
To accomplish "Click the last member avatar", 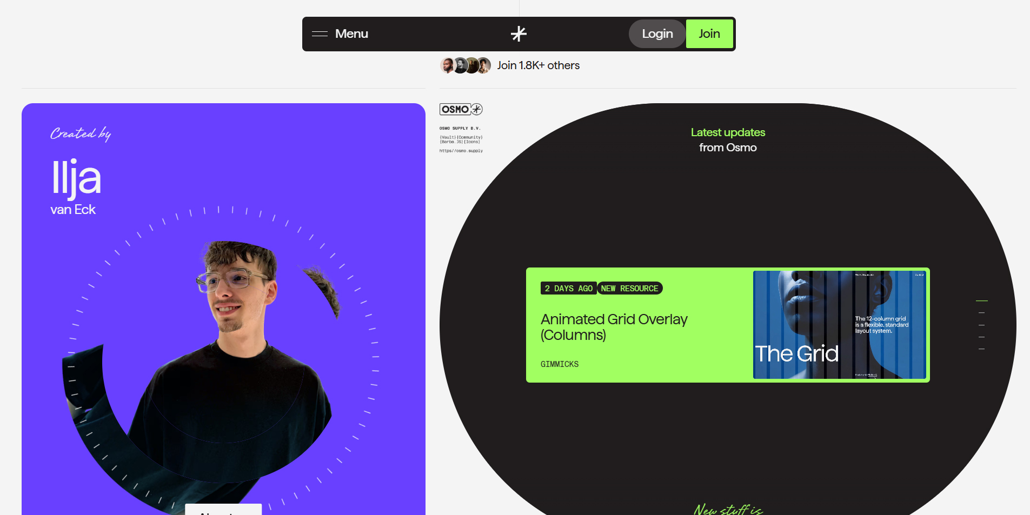I will pos(484,65).
